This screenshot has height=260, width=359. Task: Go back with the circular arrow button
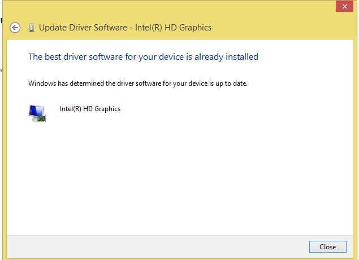click(15, 28)
